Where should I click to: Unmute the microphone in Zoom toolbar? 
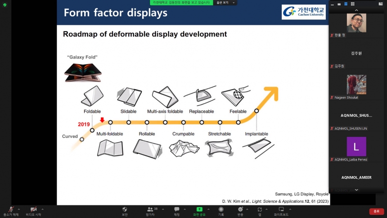point(11,209)
